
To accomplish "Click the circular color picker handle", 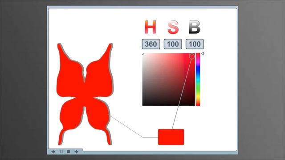I will point(192,56).
